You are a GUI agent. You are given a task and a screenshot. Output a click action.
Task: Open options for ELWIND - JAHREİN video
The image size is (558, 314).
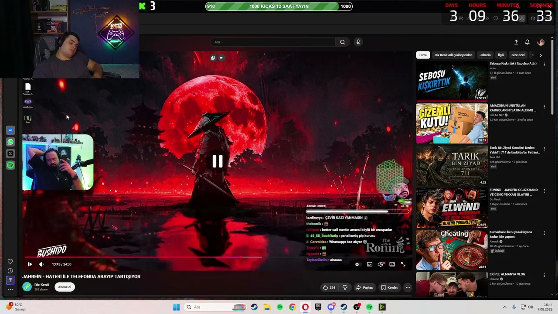pos(544,191)
